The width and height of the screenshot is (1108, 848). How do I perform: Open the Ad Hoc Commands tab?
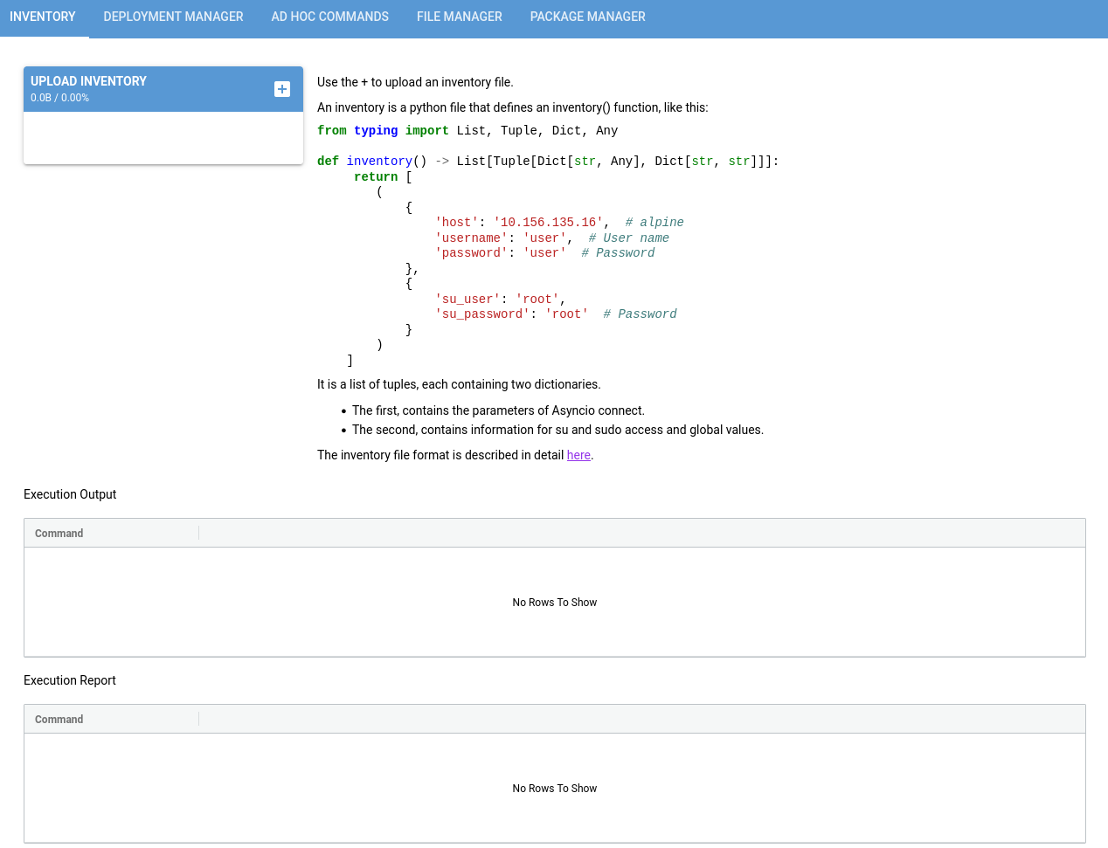(329, 17)
